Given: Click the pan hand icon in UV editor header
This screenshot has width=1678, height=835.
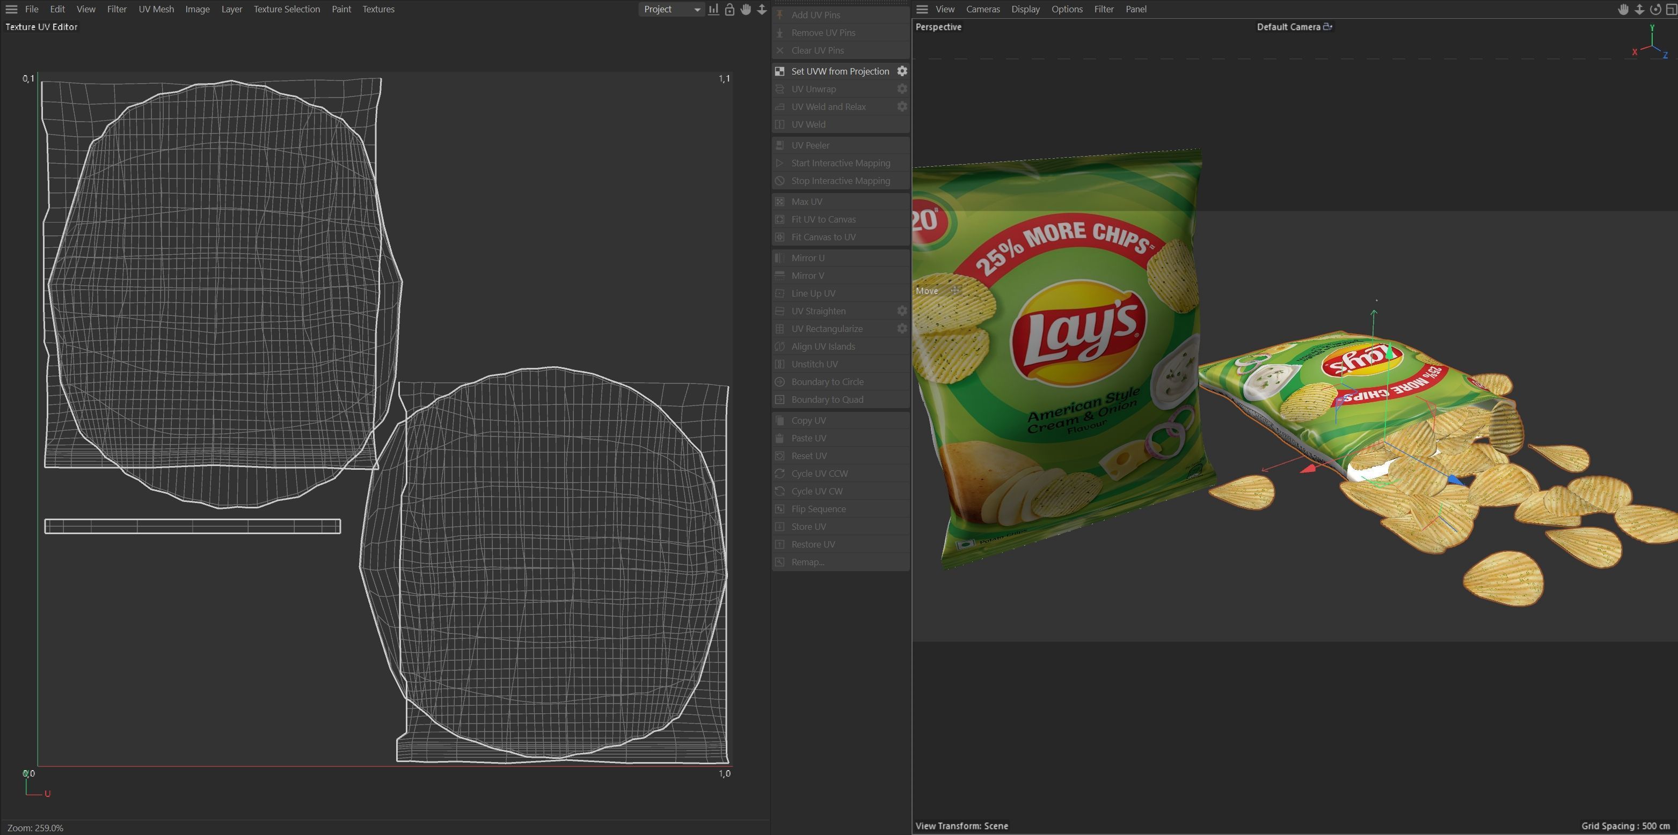Looking at the screenshot, I should 746,9.
